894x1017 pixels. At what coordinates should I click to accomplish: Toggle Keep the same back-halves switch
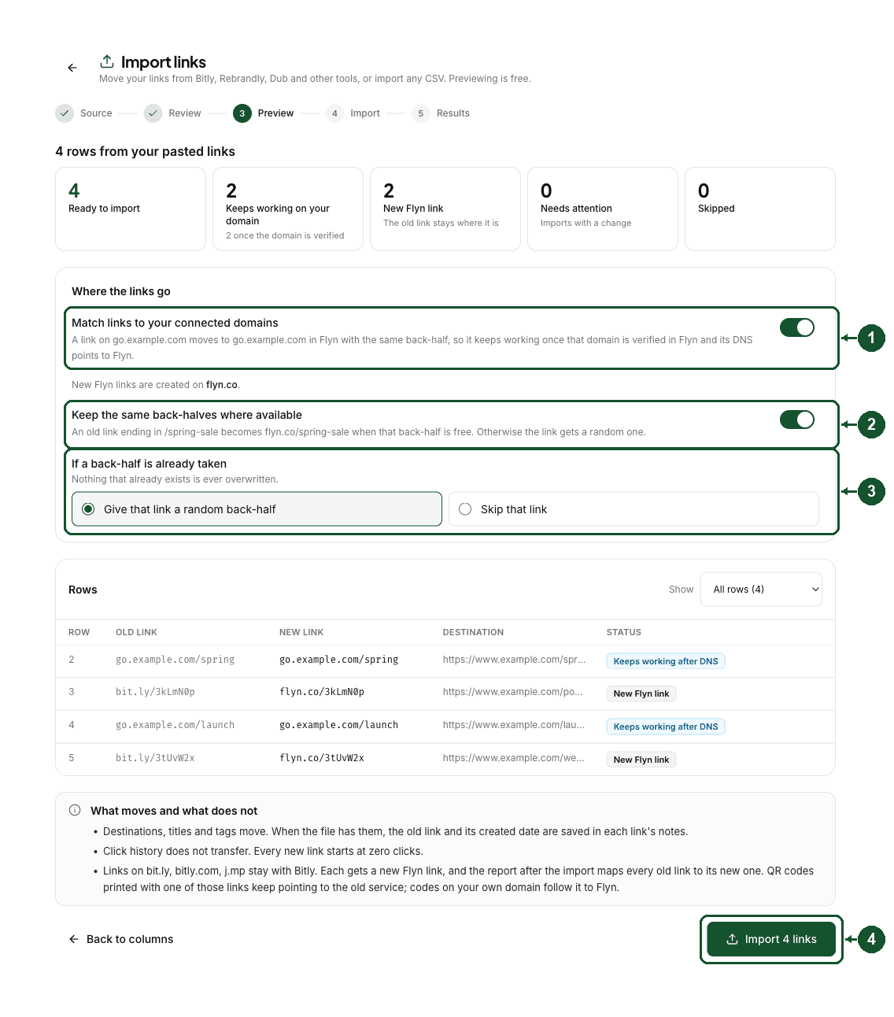pos(797,420)
